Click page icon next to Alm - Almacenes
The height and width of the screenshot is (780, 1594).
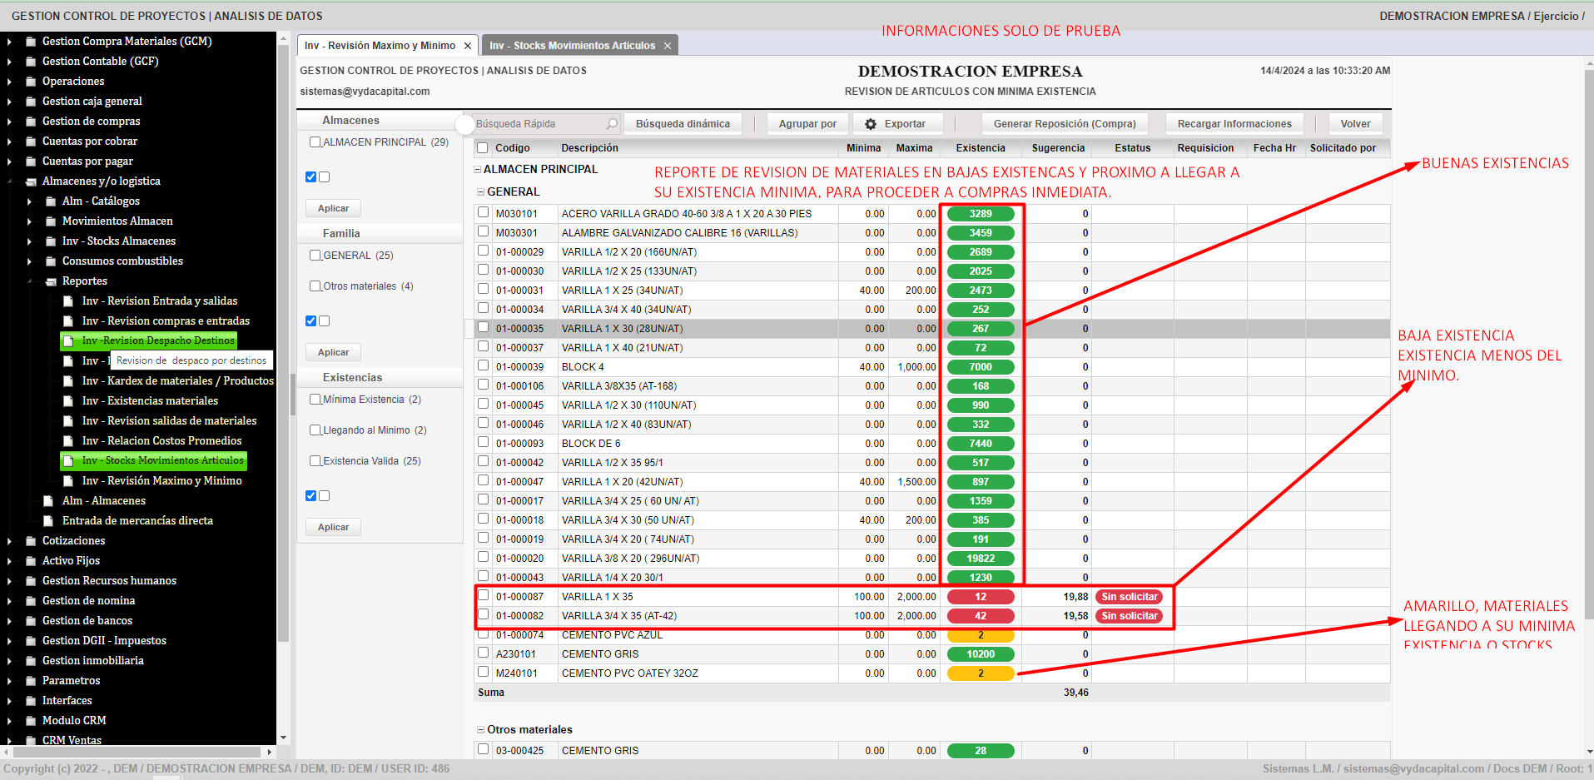pyautogui.click(x=49, y=501)
